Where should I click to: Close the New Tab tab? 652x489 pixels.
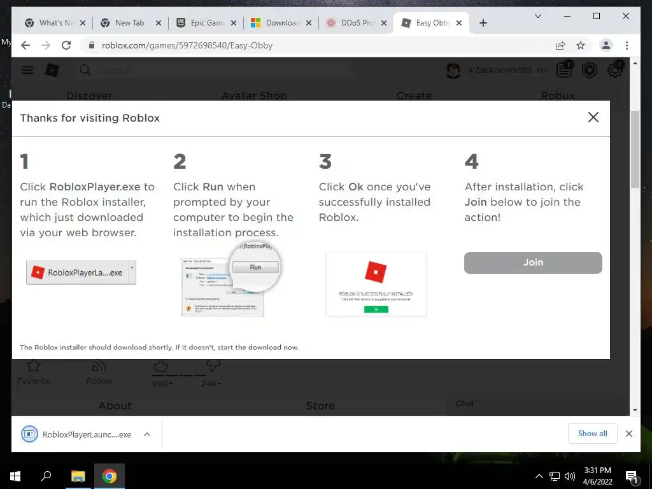pyautogui.click(x=159, y=23)
